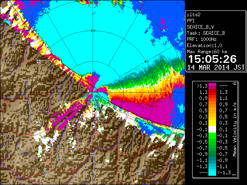Click the 15:05:26 timestamp
This screenshot has width=247, height=185.
212,59
